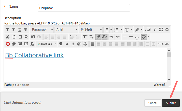
Task: Open find with magnifier icon
Action: click(26, 37)
